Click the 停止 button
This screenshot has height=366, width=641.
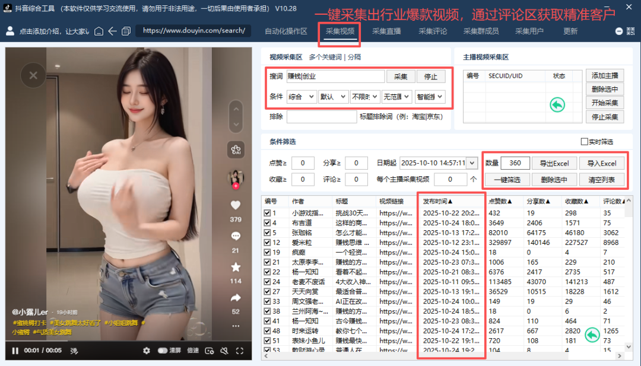pos(431,77)
